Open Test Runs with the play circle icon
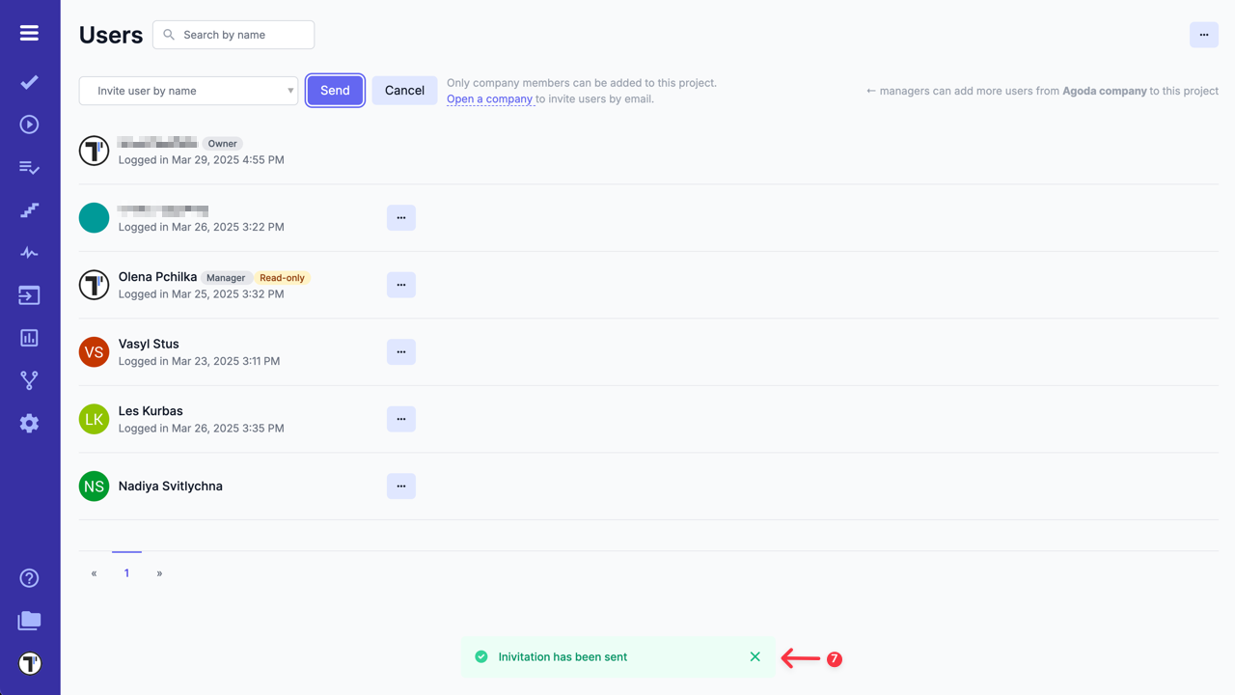Screen dimensions: 1235x695 point(29,124)
